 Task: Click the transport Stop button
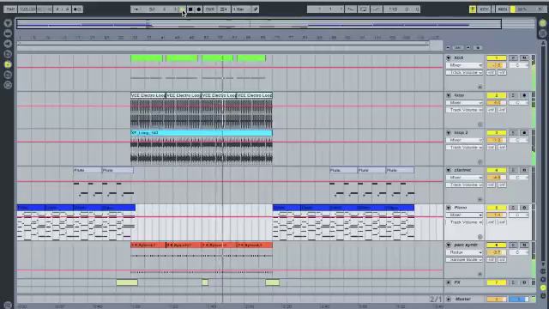point(190,9)
